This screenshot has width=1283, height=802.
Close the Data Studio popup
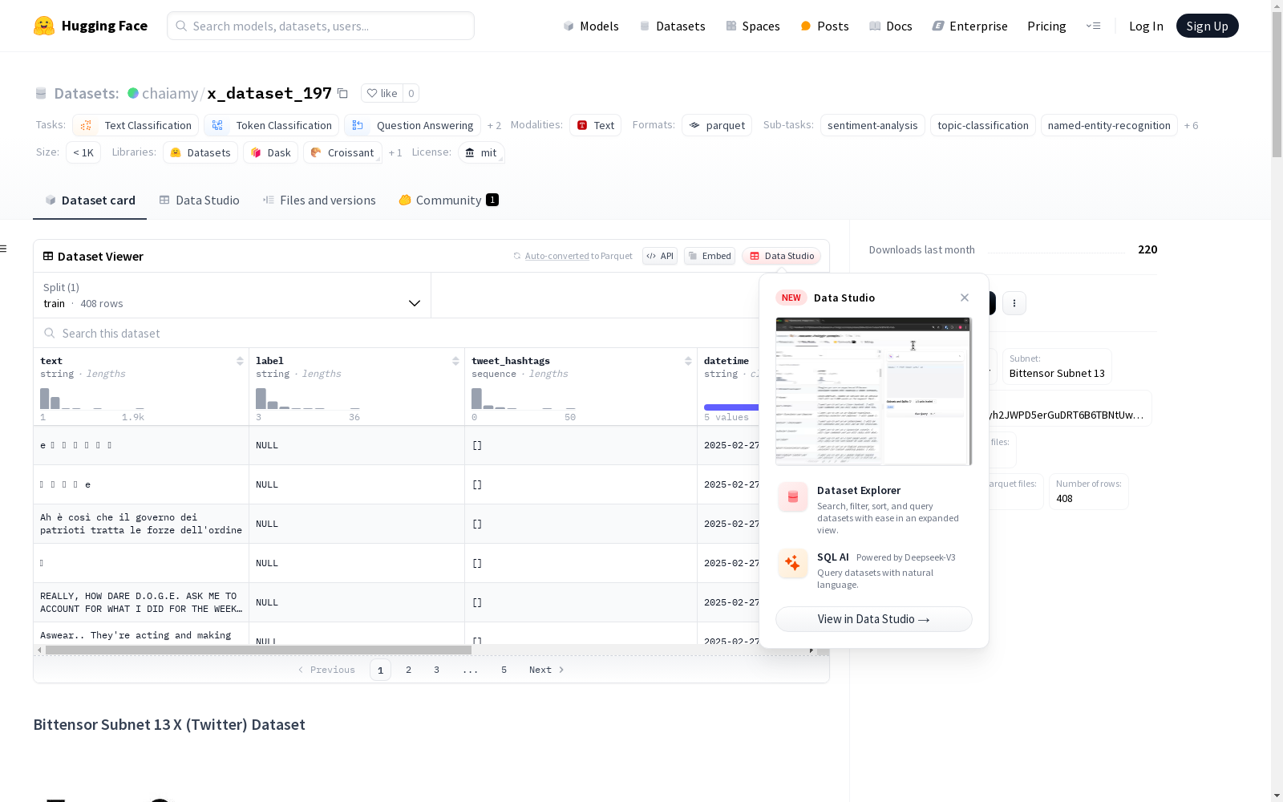[965, 298]
